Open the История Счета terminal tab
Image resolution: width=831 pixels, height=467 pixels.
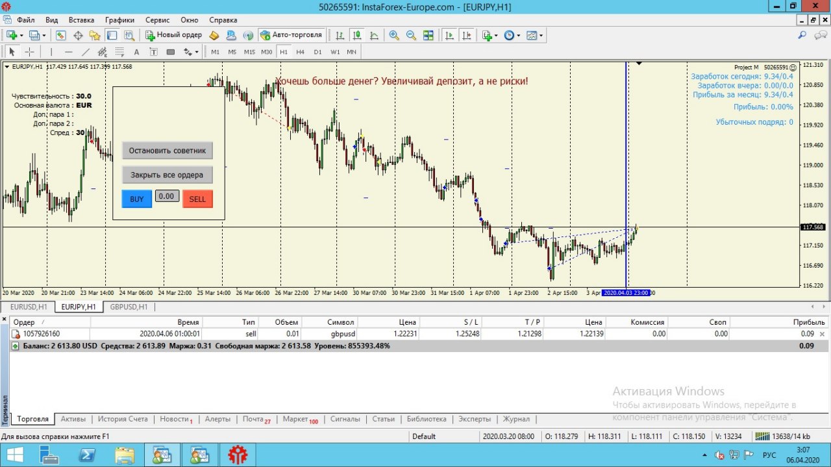(123, 419)
